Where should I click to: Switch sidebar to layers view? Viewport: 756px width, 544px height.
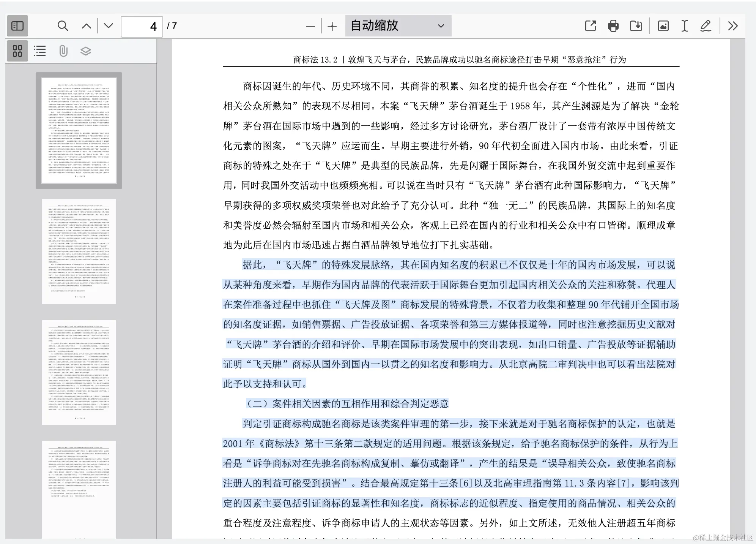[x=85, y=51]
